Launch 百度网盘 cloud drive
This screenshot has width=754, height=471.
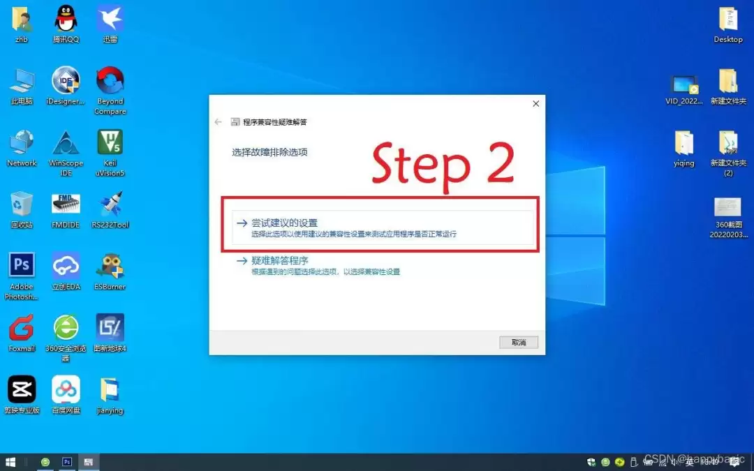point(65,389)
